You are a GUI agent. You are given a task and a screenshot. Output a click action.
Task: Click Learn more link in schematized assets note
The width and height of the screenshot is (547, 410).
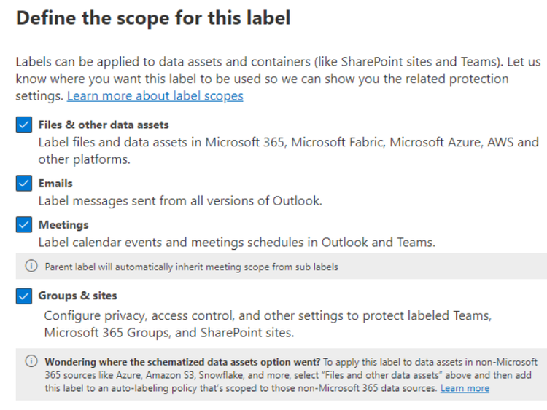[465, 389]
